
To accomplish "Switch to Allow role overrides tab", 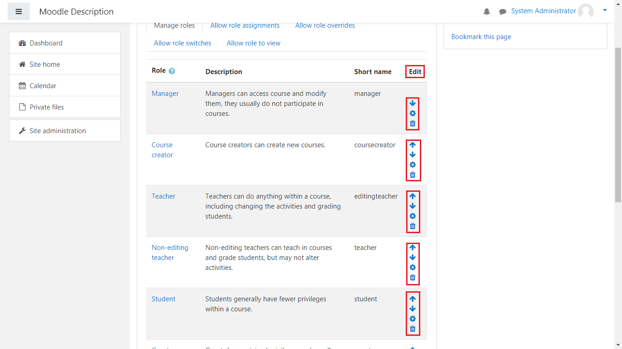I will (325, 25).
